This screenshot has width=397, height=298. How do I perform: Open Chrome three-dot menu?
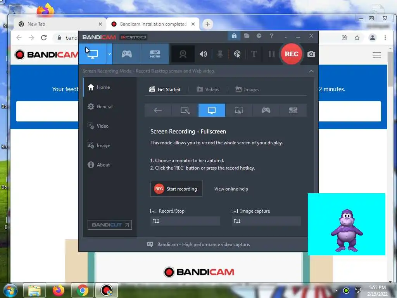(385, 38)
